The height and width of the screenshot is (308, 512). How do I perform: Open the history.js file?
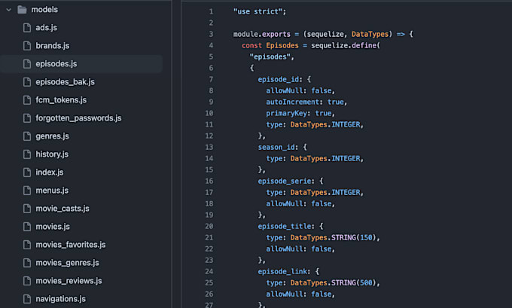coord(52,154)
